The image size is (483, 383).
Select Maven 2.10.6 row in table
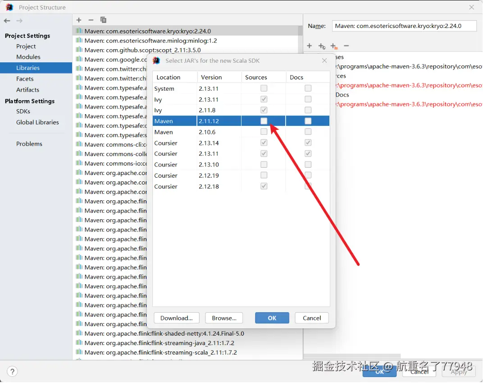(241, 132)
